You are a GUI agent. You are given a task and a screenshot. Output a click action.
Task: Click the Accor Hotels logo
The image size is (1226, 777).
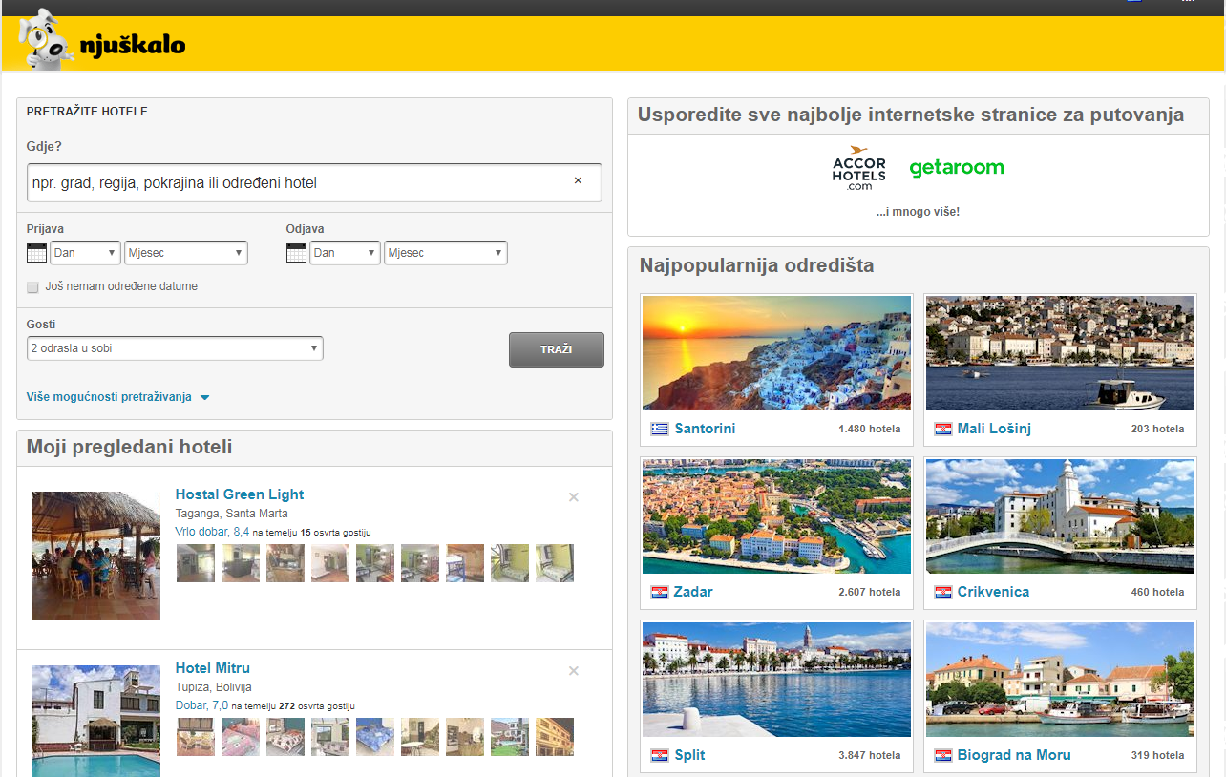(x=858, y=168)
